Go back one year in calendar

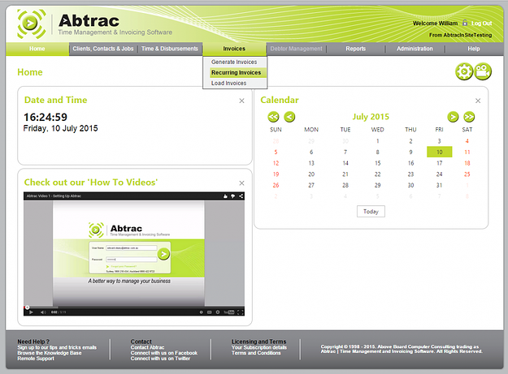coord(273,117)
